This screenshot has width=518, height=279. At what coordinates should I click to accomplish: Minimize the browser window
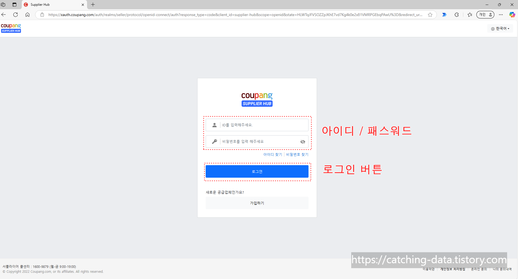click(487, 5)
